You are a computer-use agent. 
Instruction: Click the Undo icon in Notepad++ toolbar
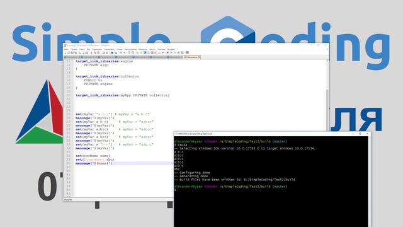click(103, 52)
